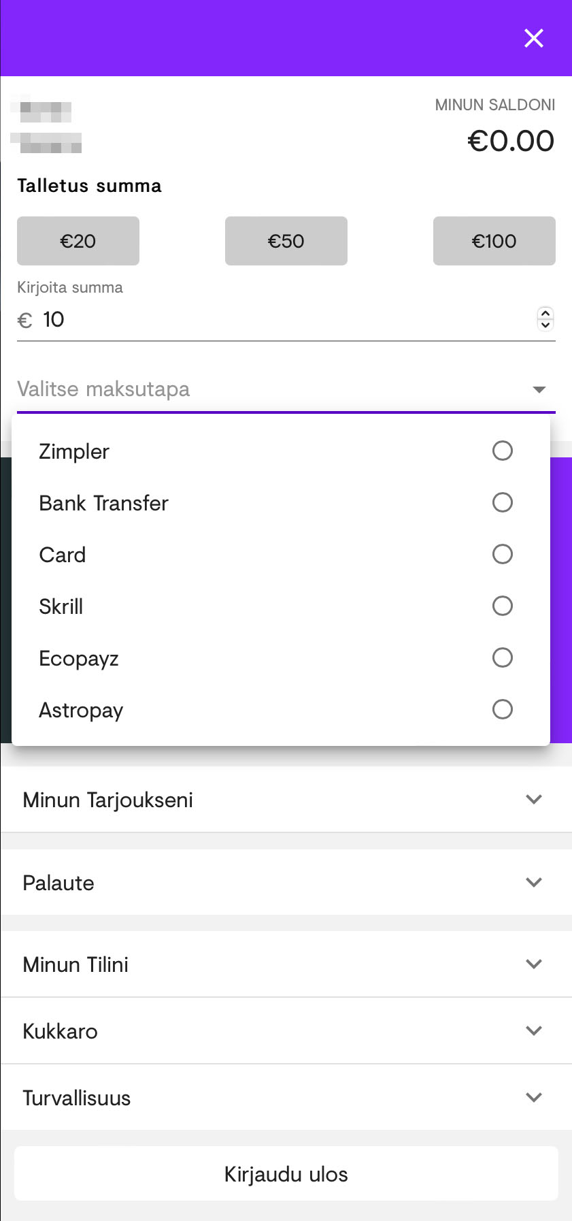This screenshot has width=572, height=1221.
Task: Select the Skrill menu entry text
Action: tap(61, 606)
